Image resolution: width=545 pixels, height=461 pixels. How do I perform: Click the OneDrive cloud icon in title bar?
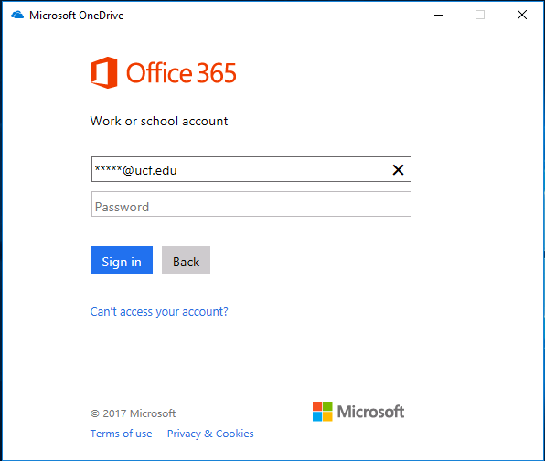(x=17, y=16)
